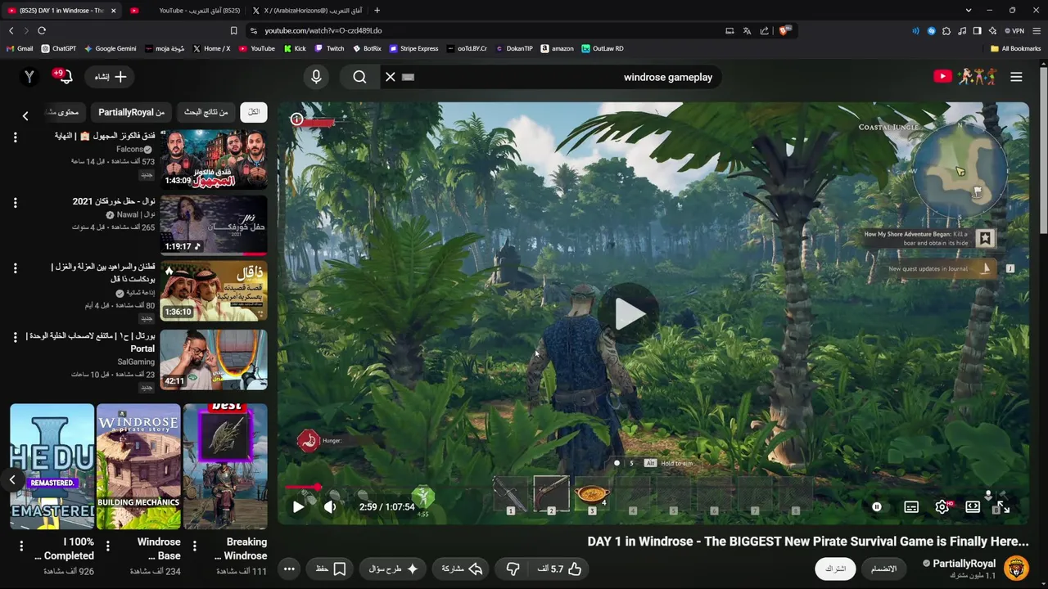Toggle autoplay switch in player
This screenshot has width=1048, height=589.
877,507
